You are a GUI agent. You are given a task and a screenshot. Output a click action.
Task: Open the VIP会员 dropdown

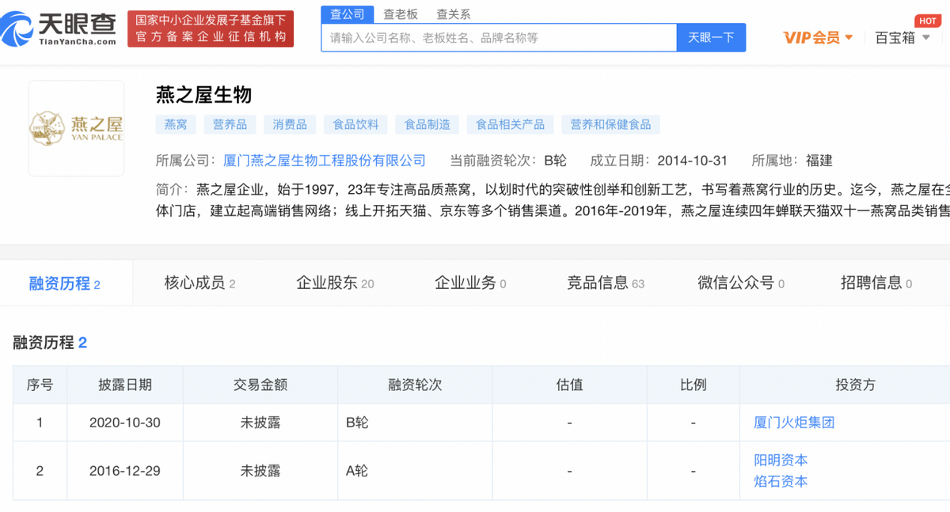816,36
